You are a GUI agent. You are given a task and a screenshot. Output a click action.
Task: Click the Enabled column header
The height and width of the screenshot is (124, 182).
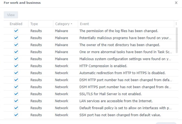coord(16,24)
